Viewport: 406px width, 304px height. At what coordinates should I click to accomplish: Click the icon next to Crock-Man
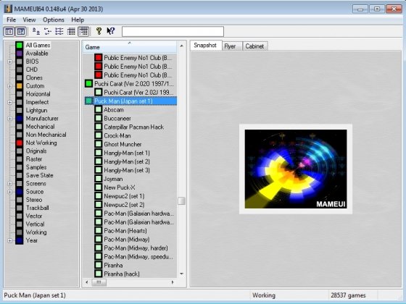[x=99, y=136]
